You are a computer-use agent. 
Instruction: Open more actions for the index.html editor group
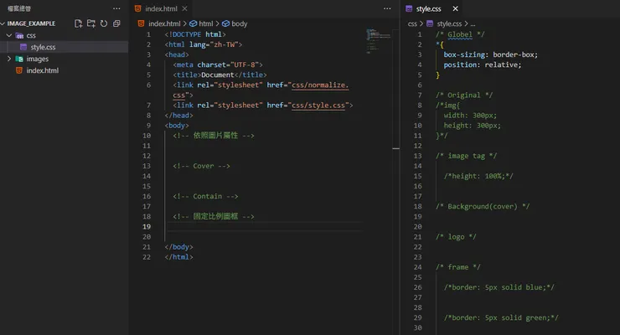click(386, 8)
